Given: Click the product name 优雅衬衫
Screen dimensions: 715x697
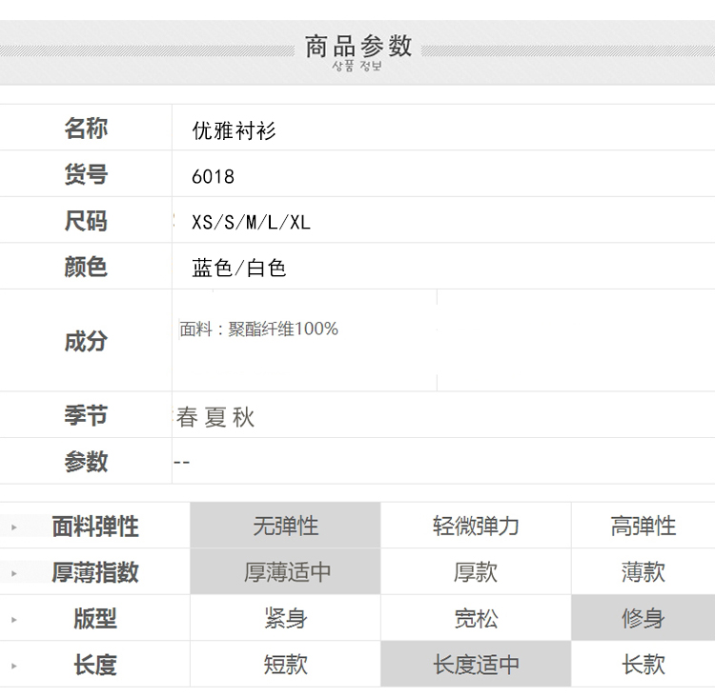Looking at the screenshot, I should (x=234, y=130).
